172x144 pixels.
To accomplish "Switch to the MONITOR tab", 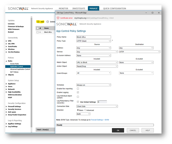I will (x=63, y=8).
